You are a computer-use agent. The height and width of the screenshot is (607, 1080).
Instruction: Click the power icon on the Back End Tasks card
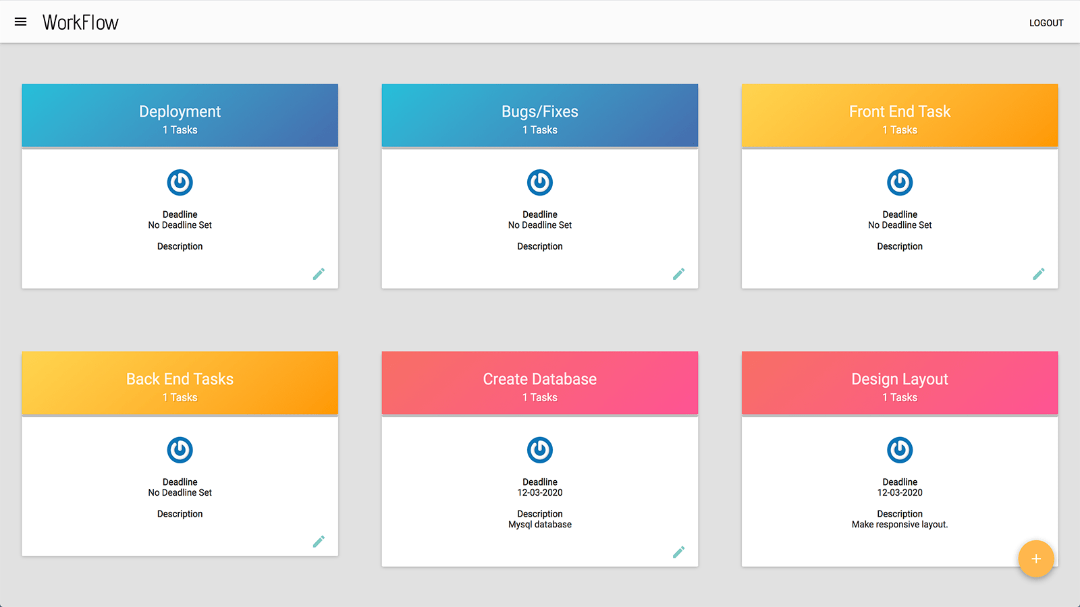click(180, 450)
